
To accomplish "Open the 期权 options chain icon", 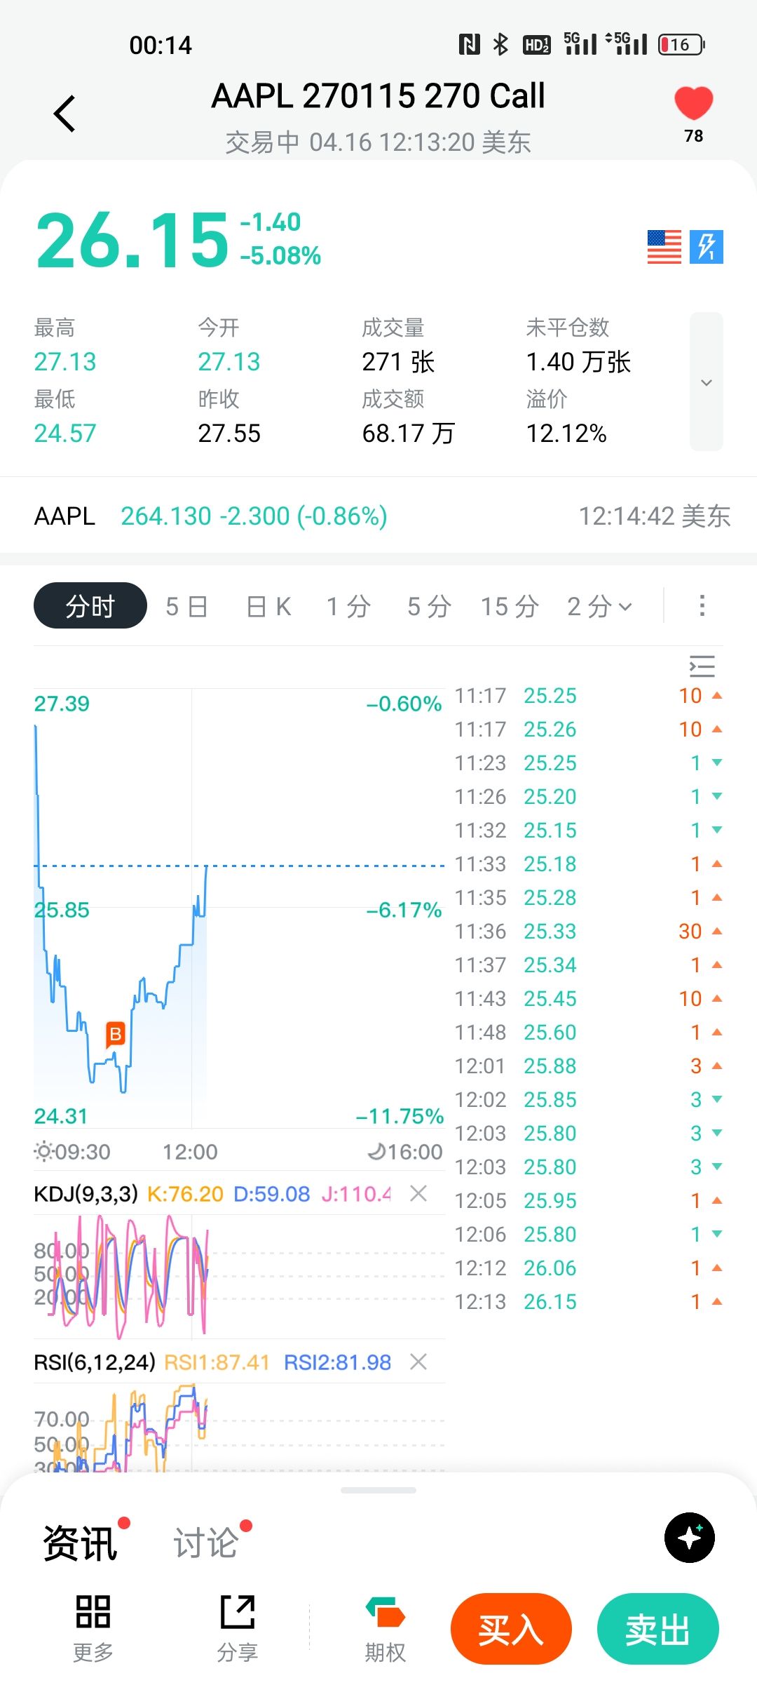I will (385, 1627).
